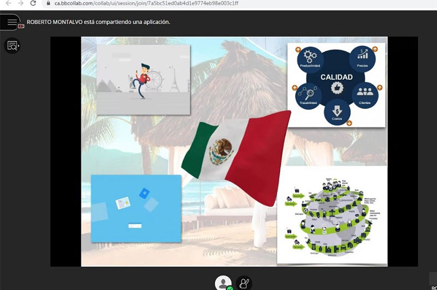Screen dimensions: 437x290
Task: Open the content viewer panel icon
Action: 12,46
